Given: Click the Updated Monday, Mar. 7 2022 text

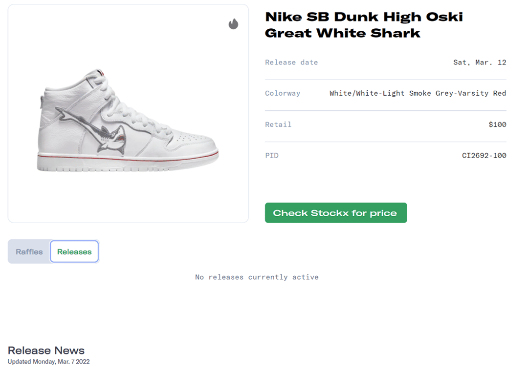Looking at the screenshot, I should pos(48,362).
